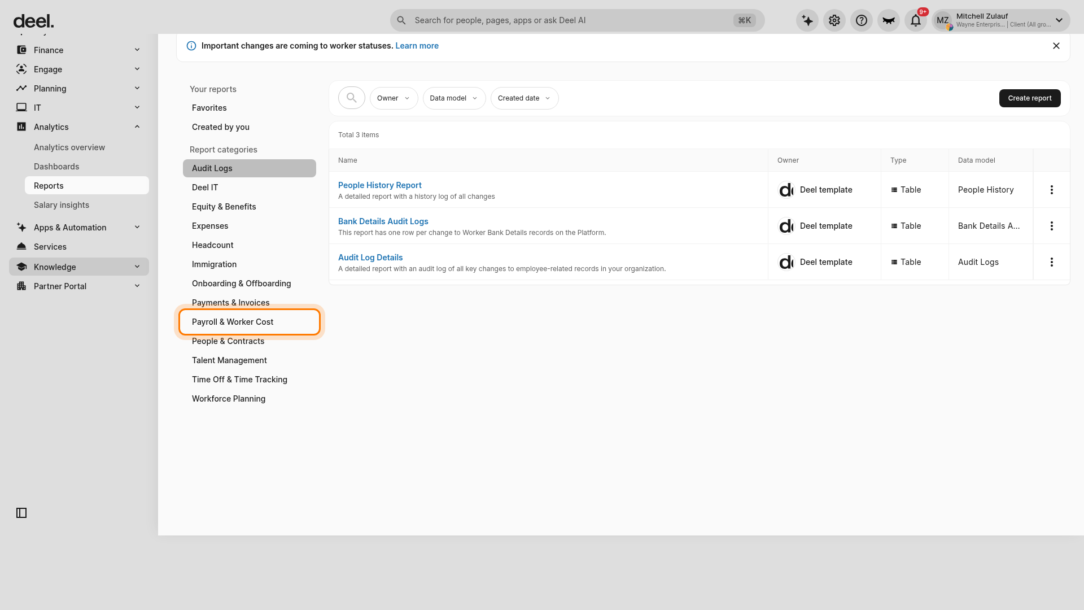Open the Created date filter dropdown

524,98
